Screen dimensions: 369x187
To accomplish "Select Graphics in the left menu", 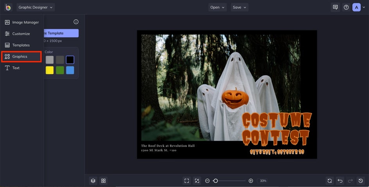I will coord(21,57).
